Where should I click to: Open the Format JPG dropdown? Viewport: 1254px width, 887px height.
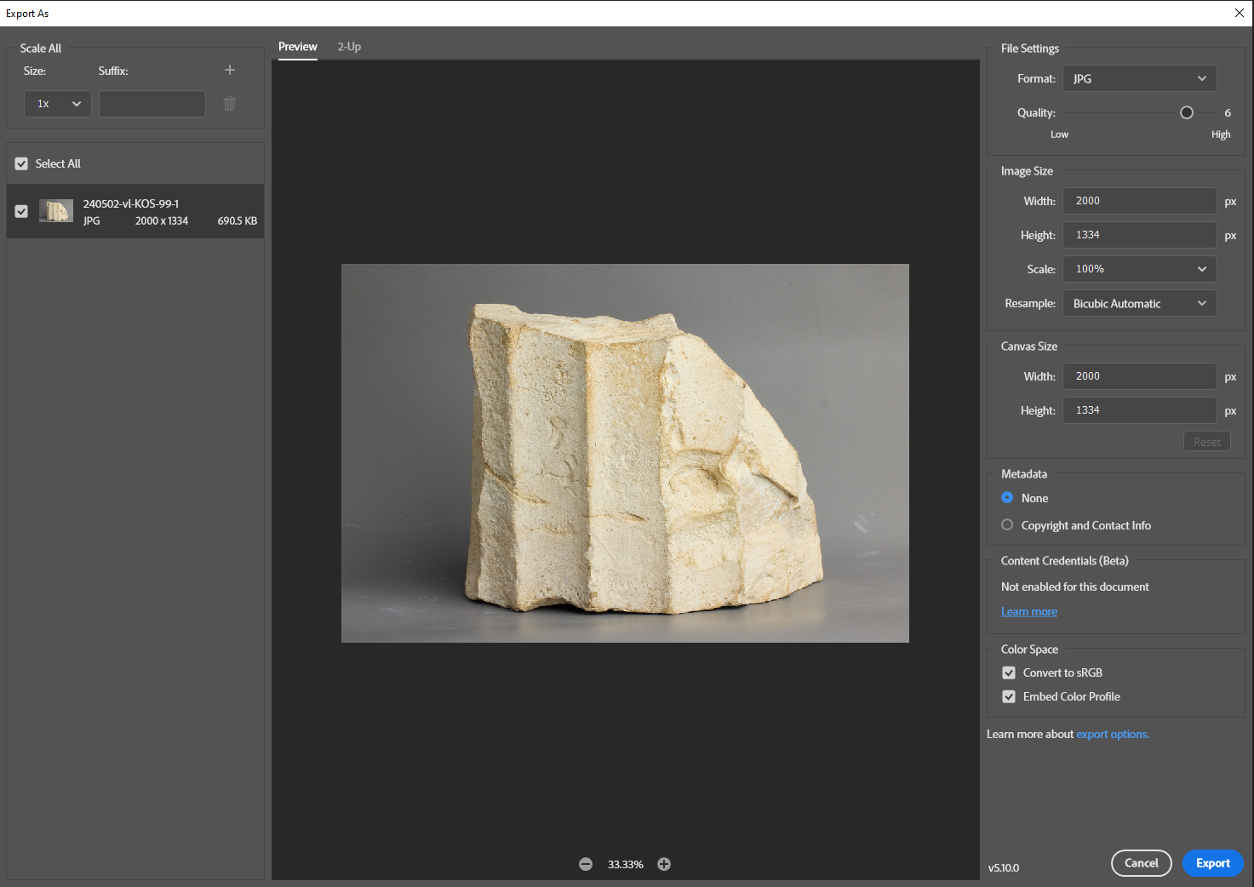tap(1139, 78)
